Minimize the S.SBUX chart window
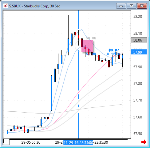This screenshot has height=148, width=150. click(x=121, y=6)
